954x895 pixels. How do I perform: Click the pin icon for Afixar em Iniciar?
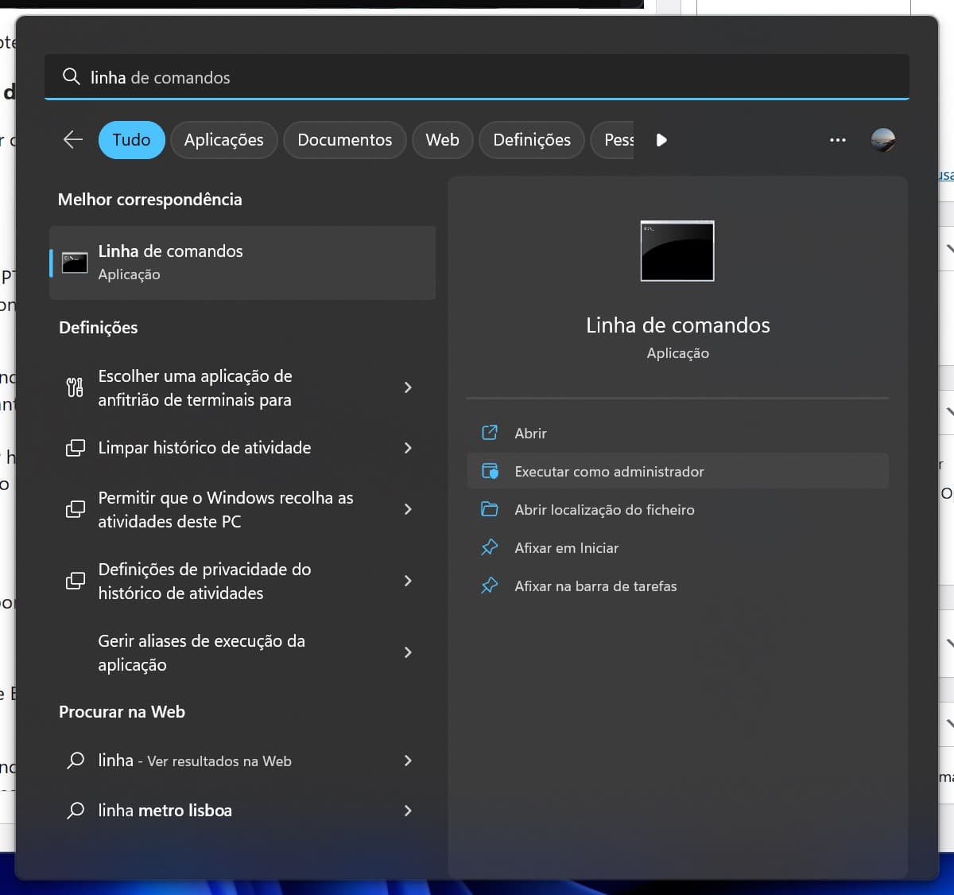(x=490, y=547)
